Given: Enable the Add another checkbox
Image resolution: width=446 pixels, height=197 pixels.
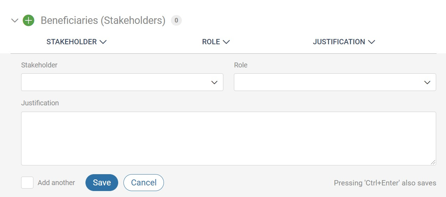Looking at the screenshot, I should 27,183.
